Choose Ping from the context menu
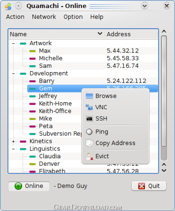This screenshot has width=175, height=211. [115, 132]
